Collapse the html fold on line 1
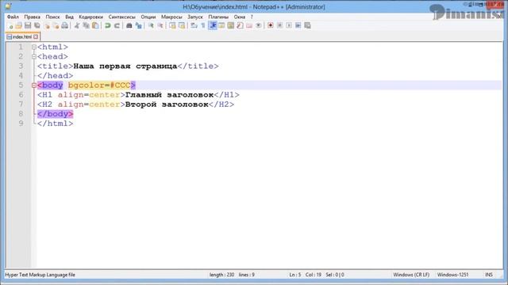Screen dimensions: 508x285 pyautogui.click(x=34, y=47)
